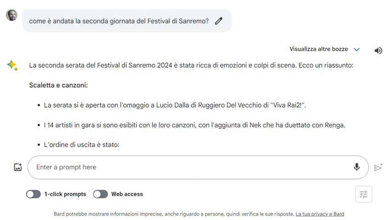Enable the 1-click prompts switch
Screen dimensions: 389x220
coord(34,194)
